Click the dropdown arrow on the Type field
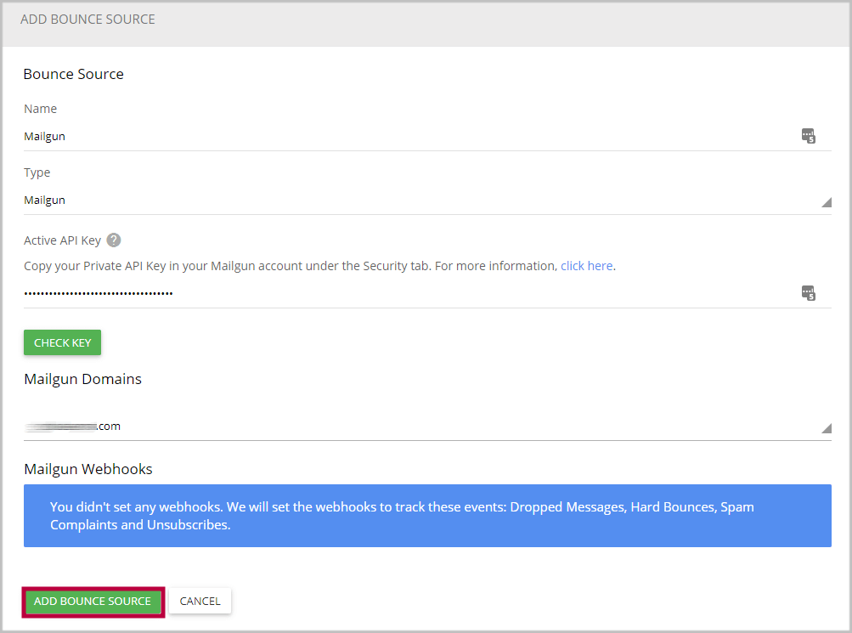 click(x=825, y=202)
